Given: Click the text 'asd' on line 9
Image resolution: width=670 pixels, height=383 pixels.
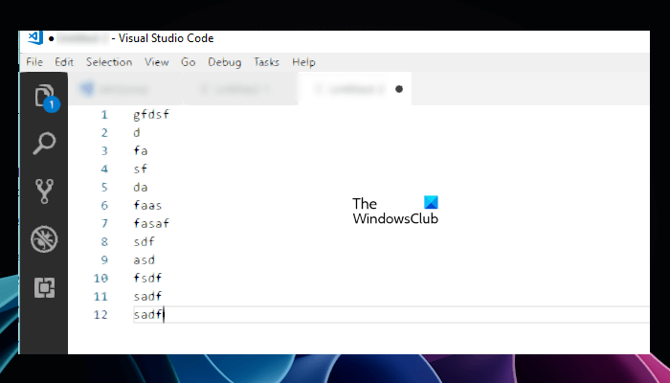Looking at the screenshot, I should pyautogui.click(x=144, y=259).
